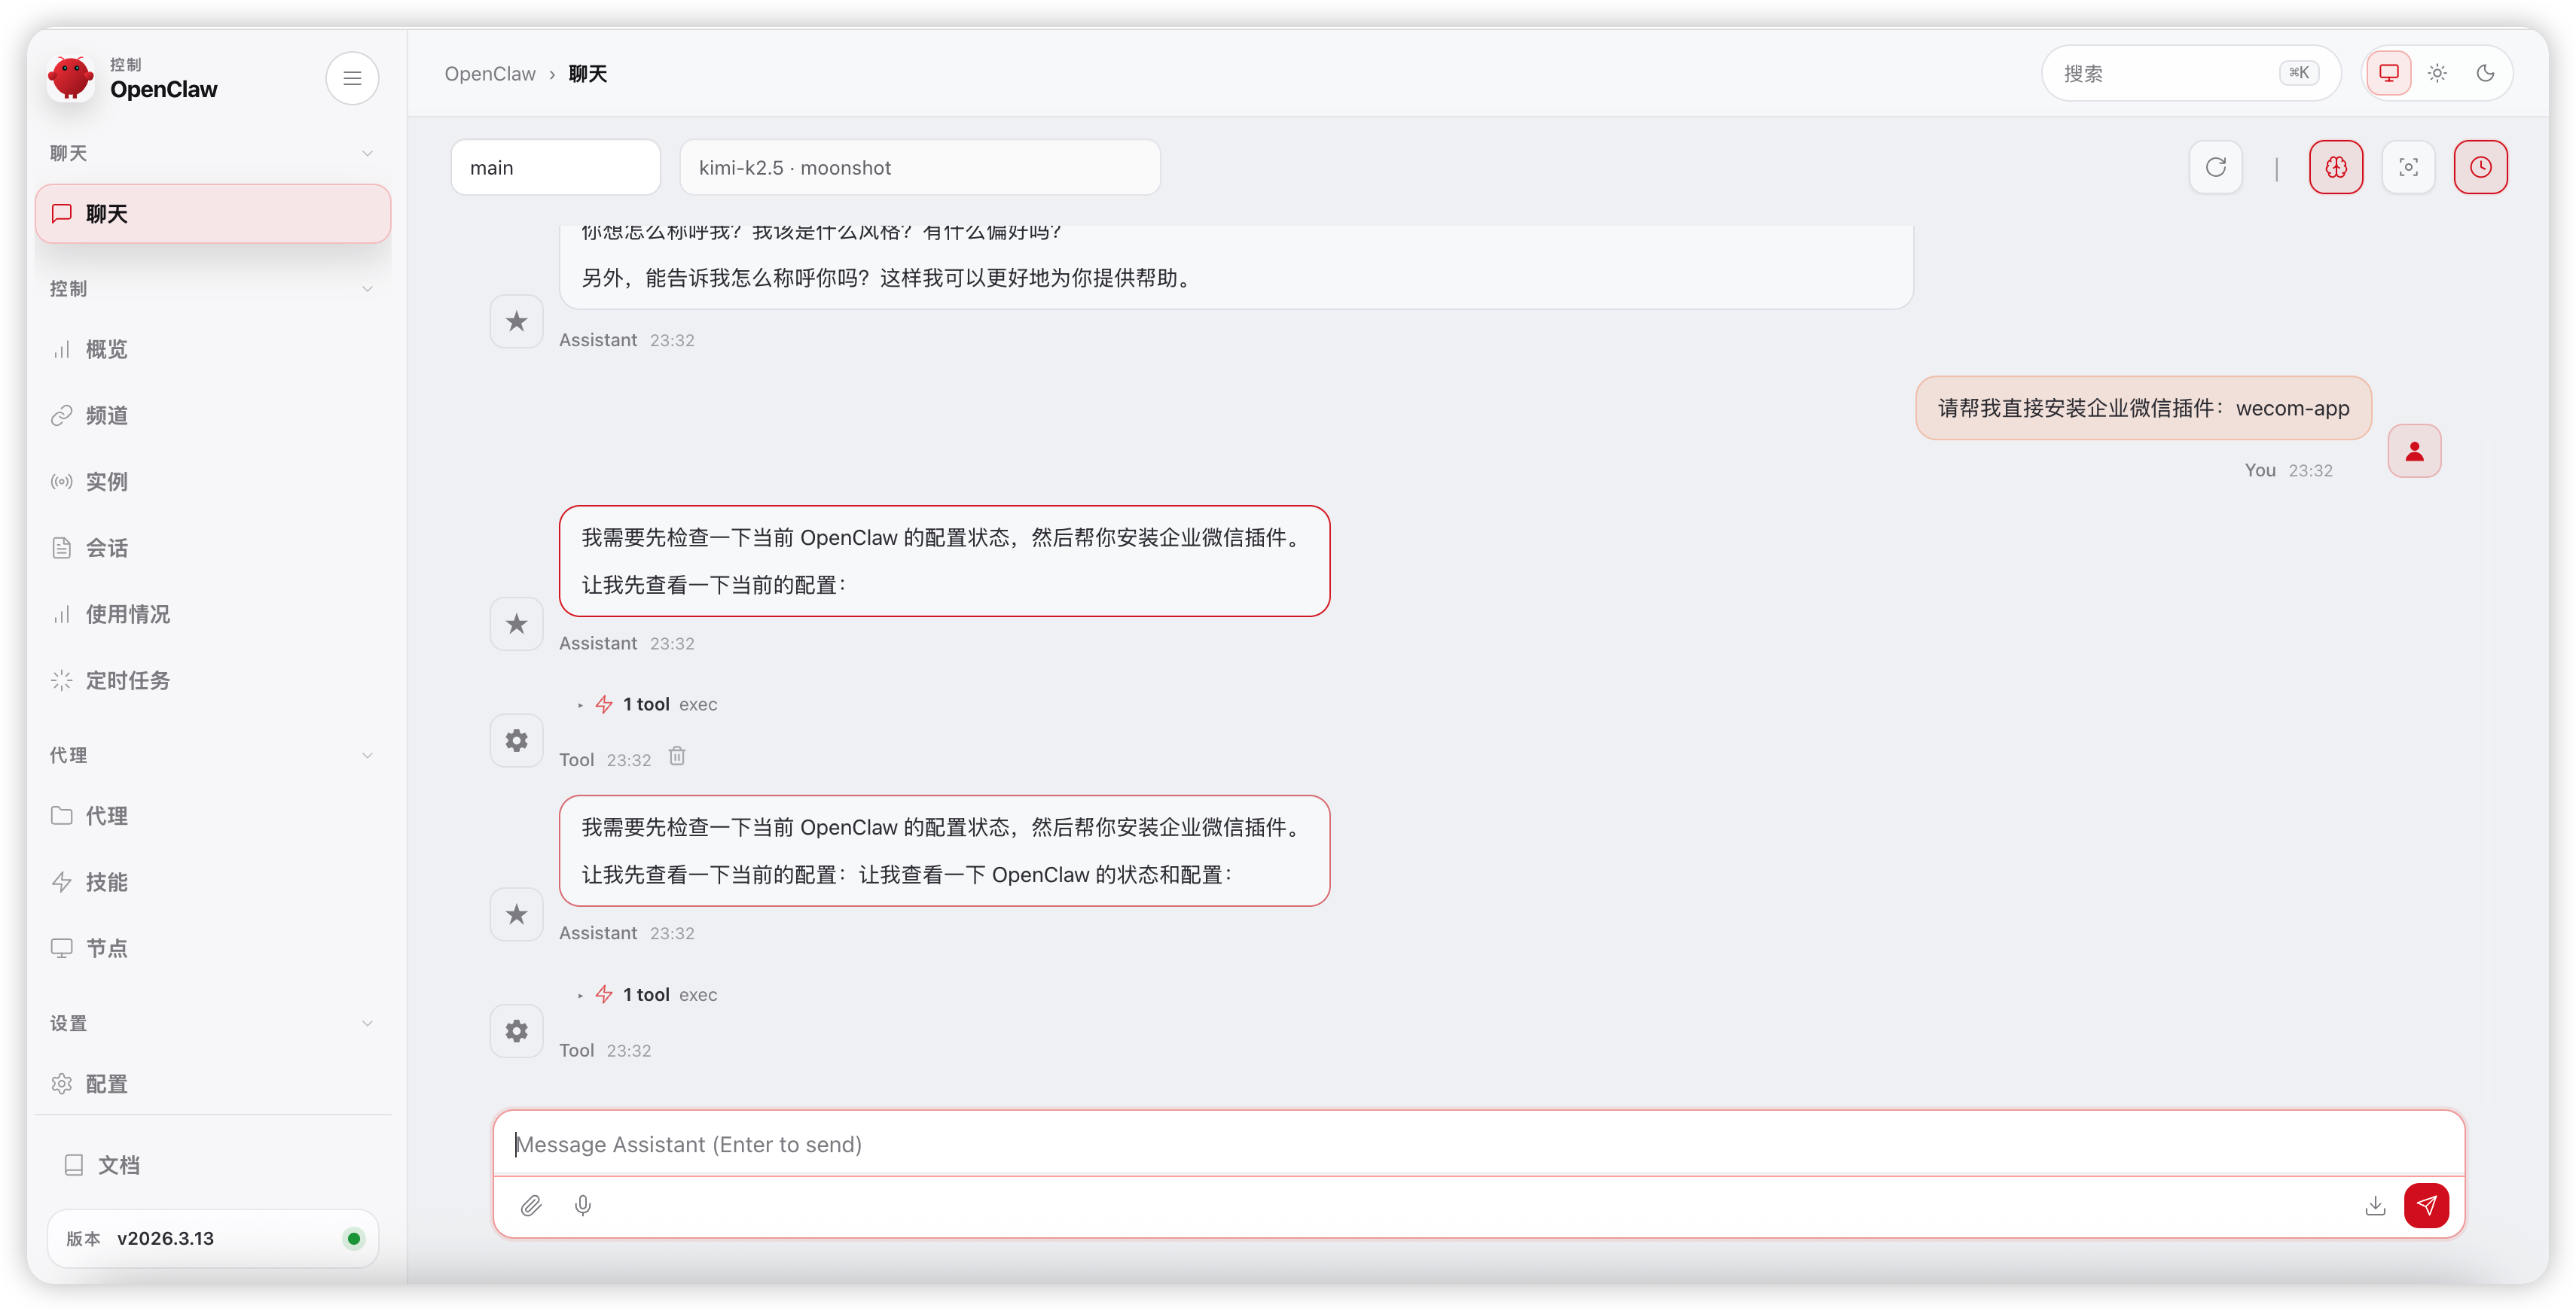Click the refresh chat icon
Screen dimensions: 2576x1311
tap(2216, 167)
